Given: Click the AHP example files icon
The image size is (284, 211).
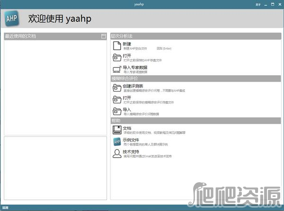Looking at the screenshot, I should pyautogui.click(x=117, y=142).
